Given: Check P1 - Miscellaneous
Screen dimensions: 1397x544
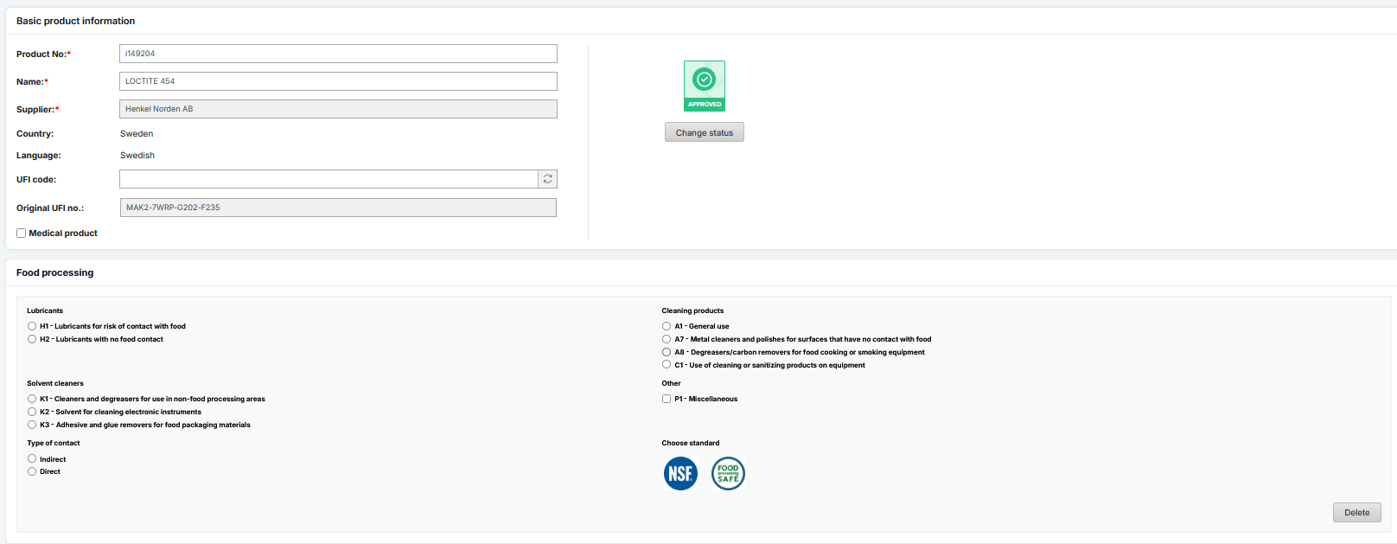Looking at the screenshot, I should pos(667,399).
